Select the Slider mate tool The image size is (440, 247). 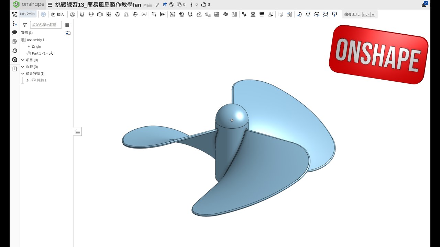coord(100,14)
